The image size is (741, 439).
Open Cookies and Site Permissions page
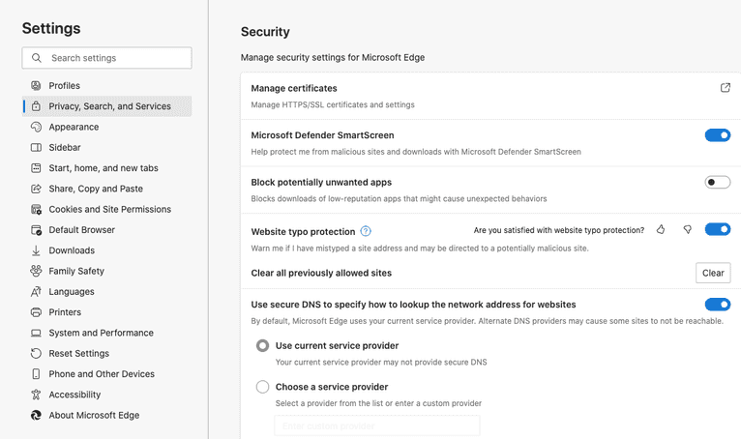click(x=109, y=209)
